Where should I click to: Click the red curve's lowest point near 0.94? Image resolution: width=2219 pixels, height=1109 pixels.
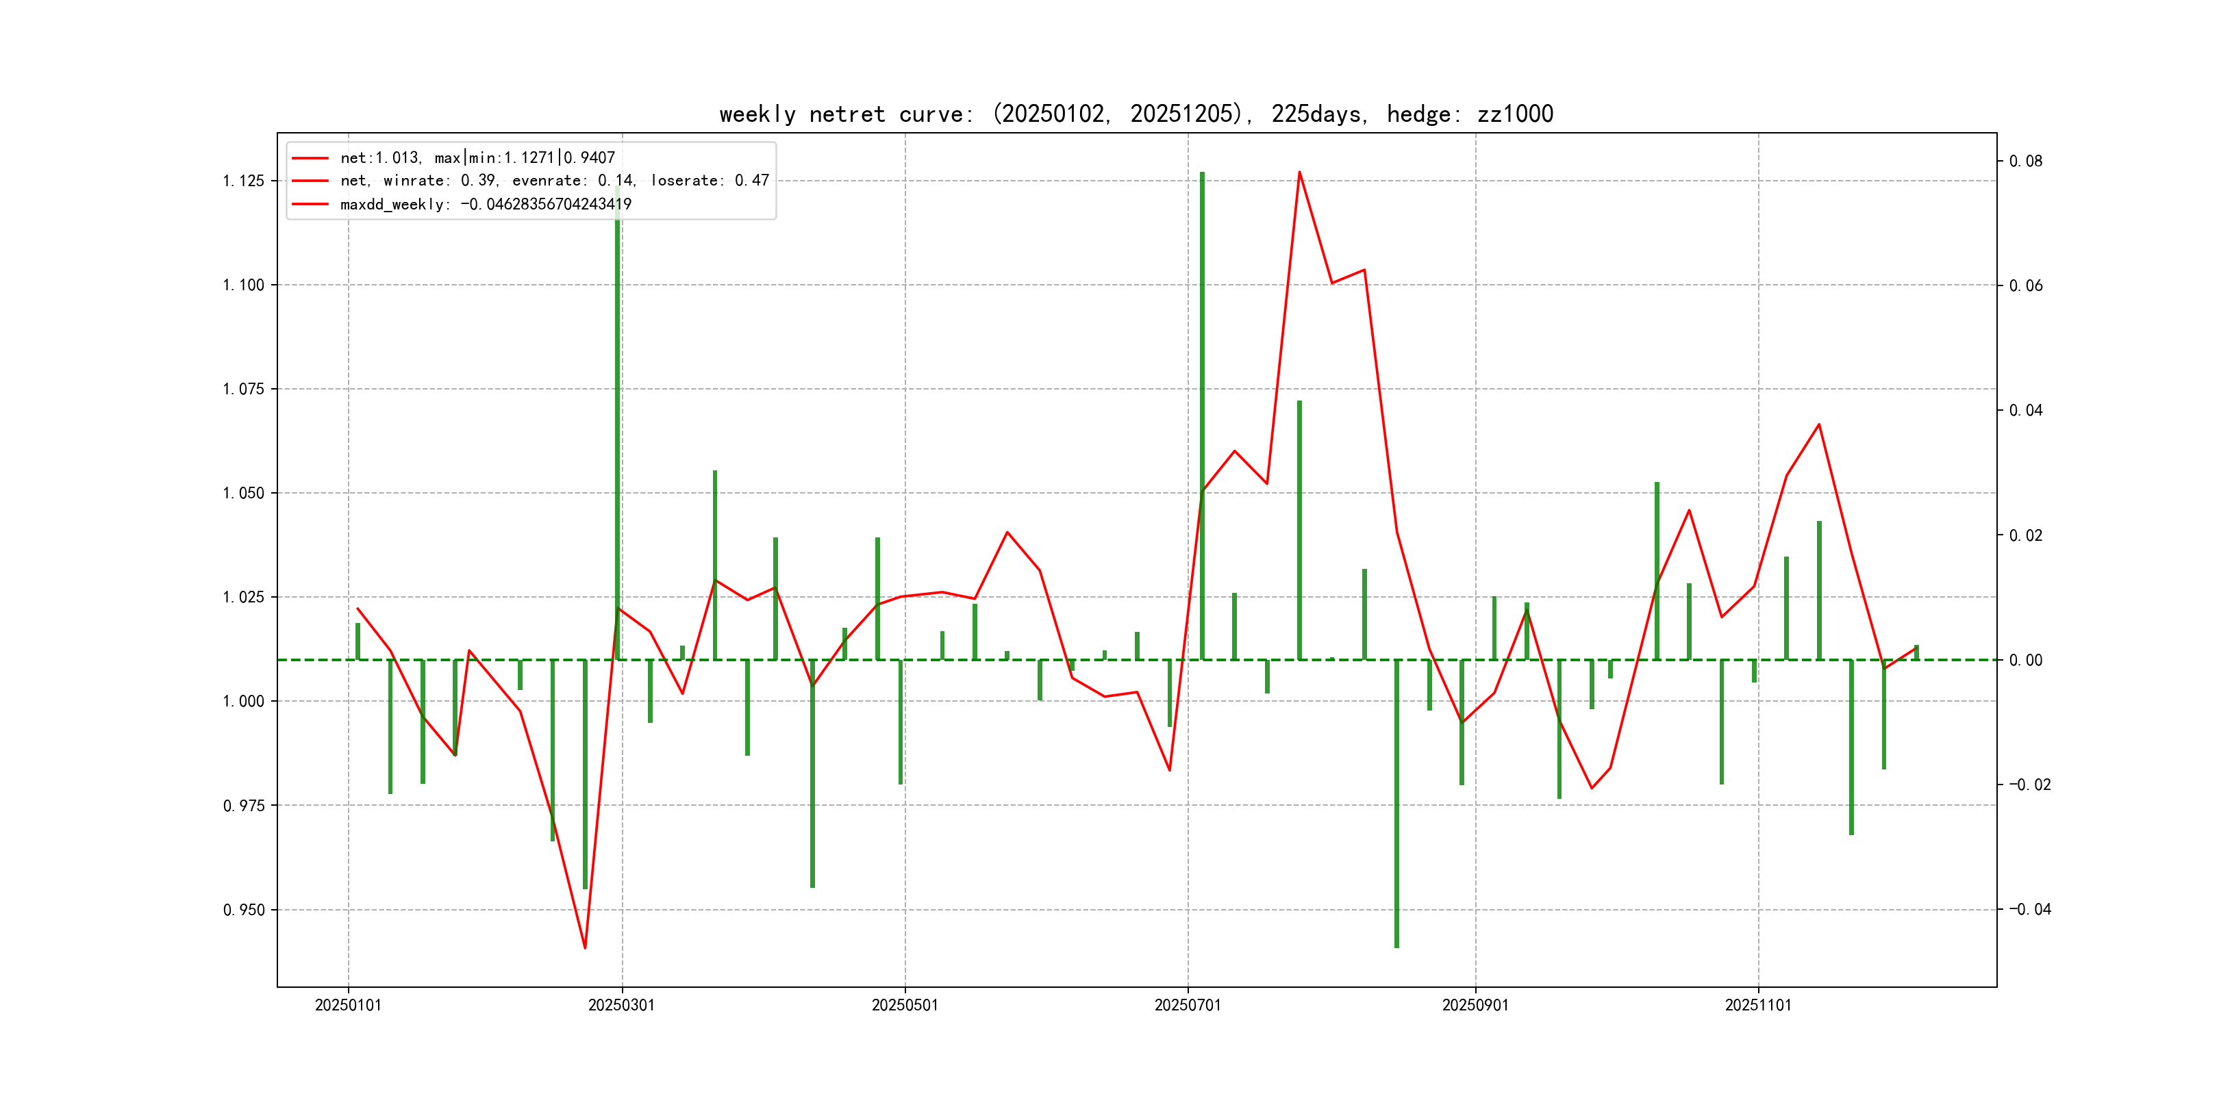tap(585, 947)
